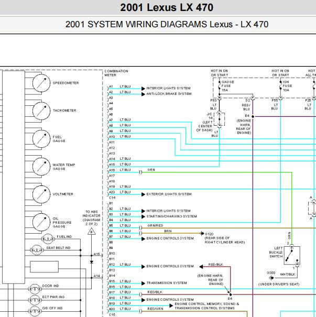316x317 pixels.
Task: Click the unlabeled rectangle below SEAT BELT IND
Action: [x=44, y=267]
